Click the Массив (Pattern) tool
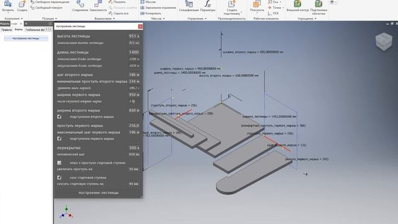398x224 pixels. 148,2
